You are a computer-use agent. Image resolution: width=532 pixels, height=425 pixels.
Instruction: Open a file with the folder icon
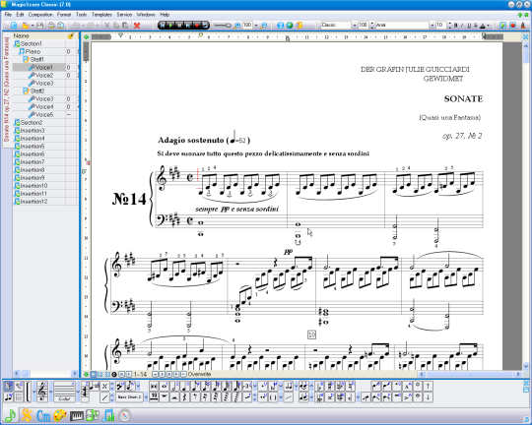coord(26,25)
